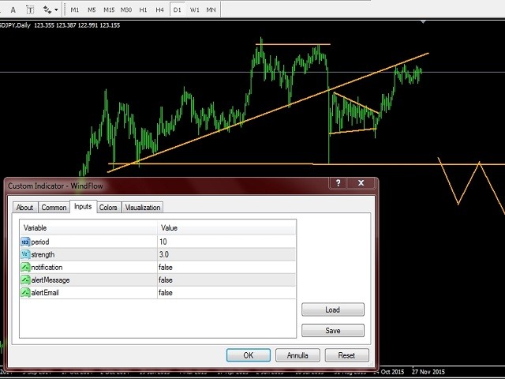Switch chart to H4 timeframe
The image size is (505, 379).
pyautogui.click(x=159, y=9)
